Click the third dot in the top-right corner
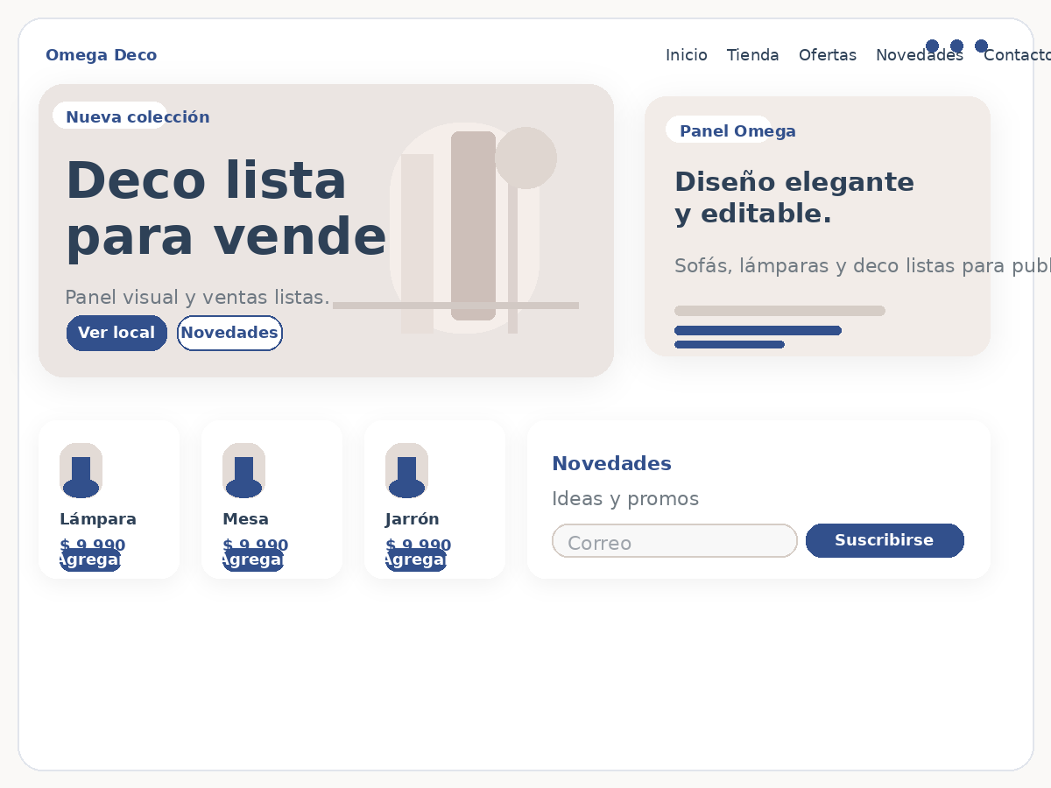Image resolution: width=1051 pixels, height=788 pixels. pos(981,46)
